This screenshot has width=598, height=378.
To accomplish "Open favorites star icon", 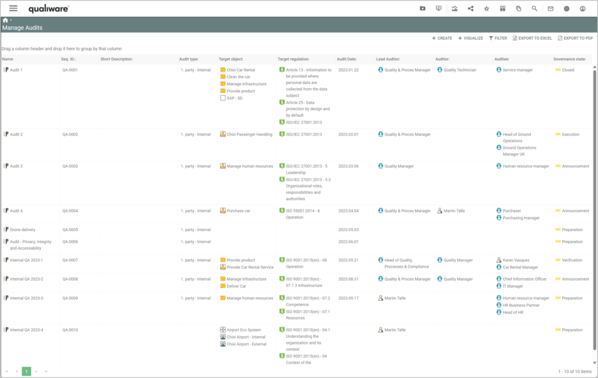I will [486, 8].
